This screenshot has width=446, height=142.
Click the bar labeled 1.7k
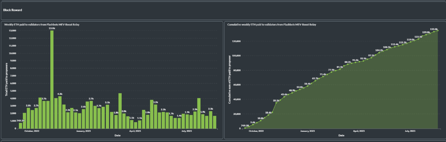[x=171, y=122]
